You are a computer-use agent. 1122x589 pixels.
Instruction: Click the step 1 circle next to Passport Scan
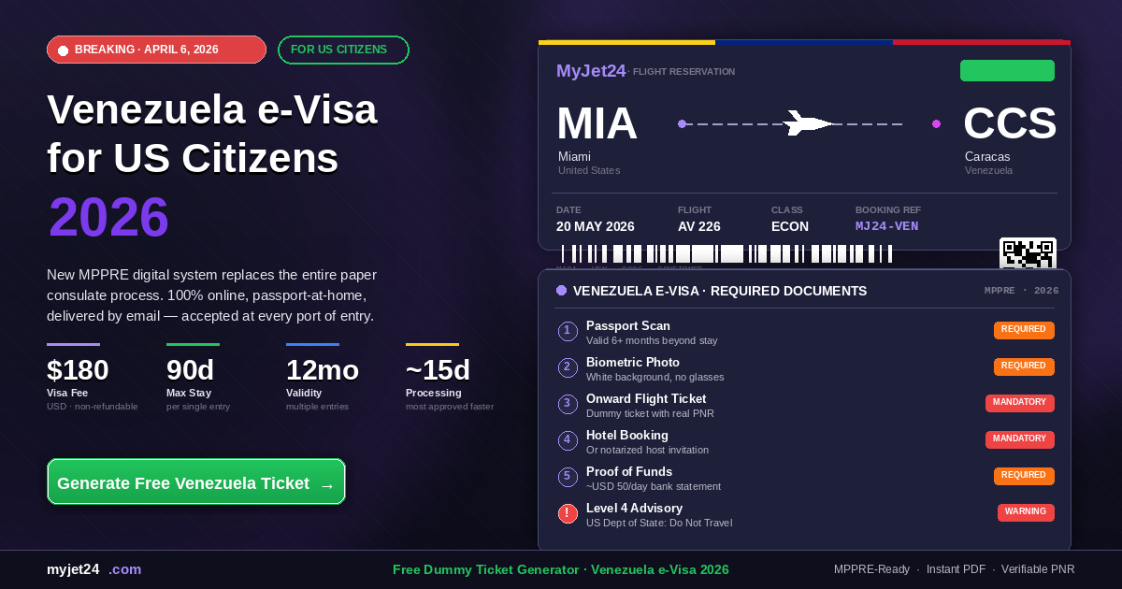tap(568, 331)
